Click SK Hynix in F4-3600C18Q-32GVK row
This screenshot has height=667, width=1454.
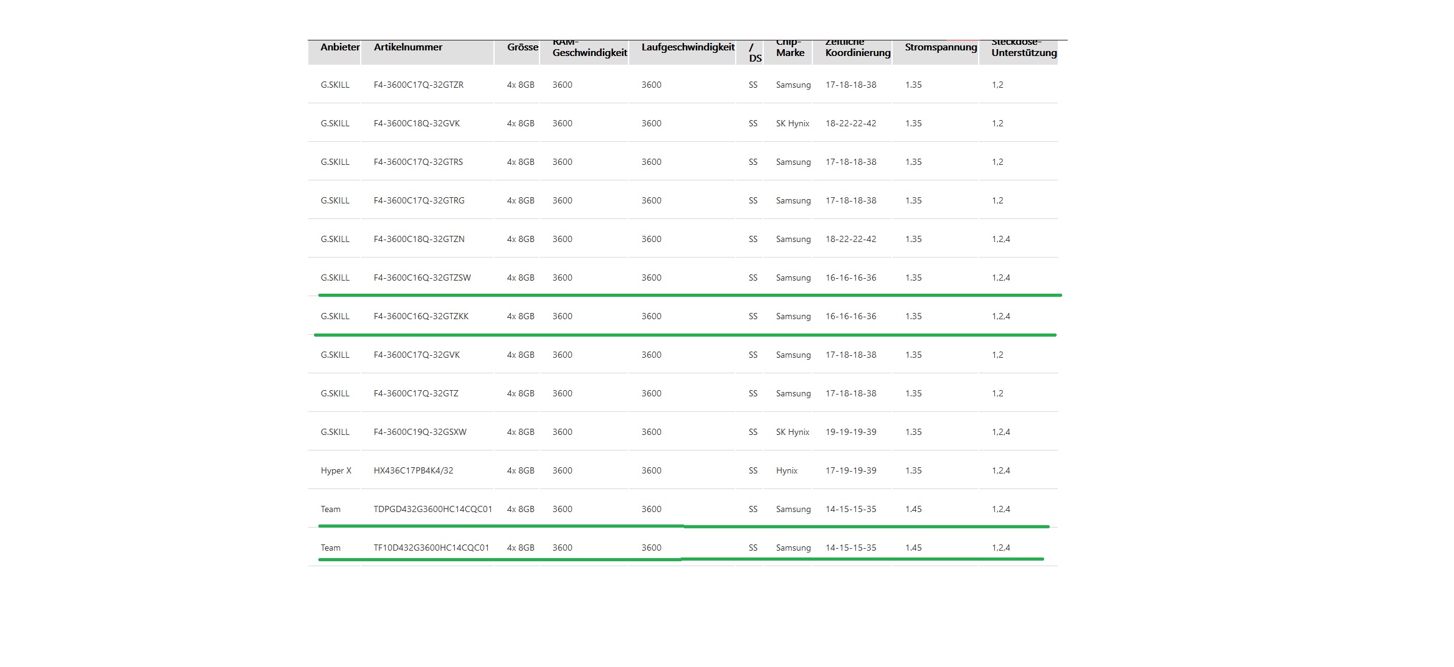792,123
